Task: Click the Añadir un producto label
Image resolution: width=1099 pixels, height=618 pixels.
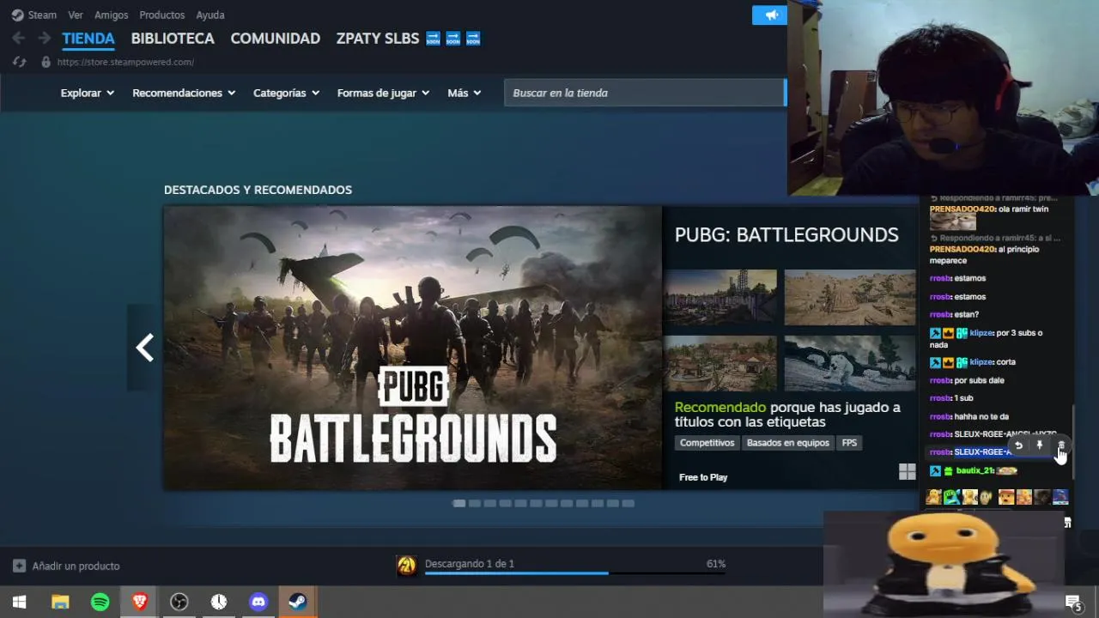Action: click(x=76, y=566)
